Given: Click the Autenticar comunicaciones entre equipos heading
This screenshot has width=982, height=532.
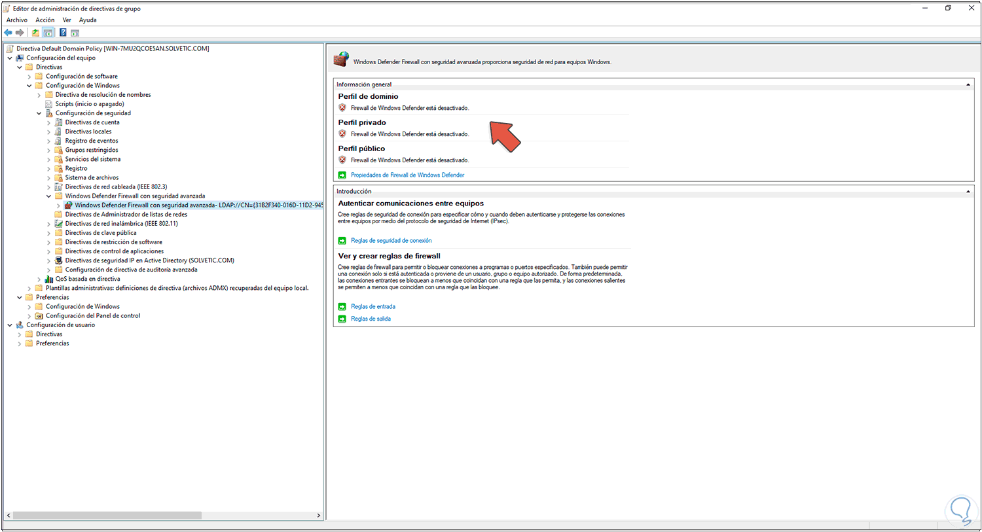Looking at the screenshot, I should (x=410, y=204).
